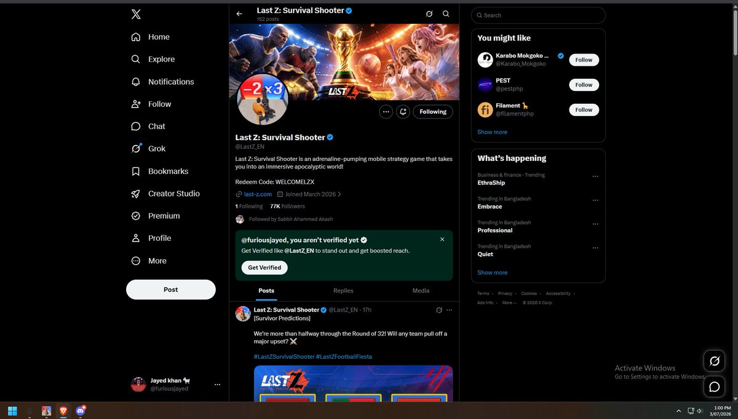Click the Search input field
738x419 pixels.
click(x=538, y=15)
